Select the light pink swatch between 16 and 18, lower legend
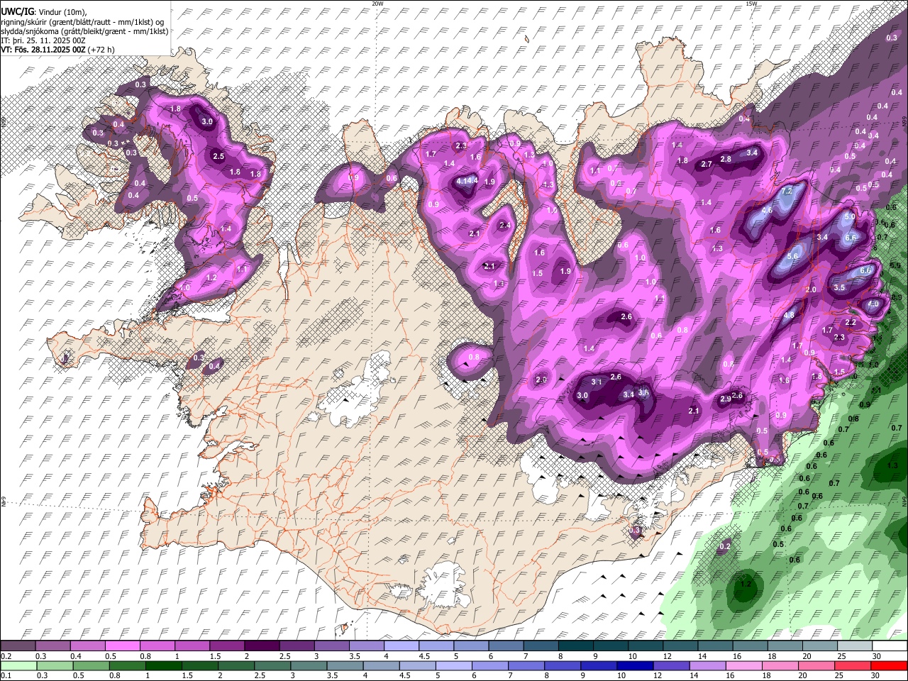Viewport: 908px width, 681px height. click(x=744, y=665)
